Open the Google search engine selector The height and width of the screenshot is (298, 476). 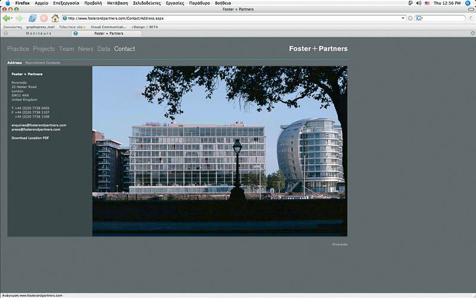pos(419,18)
